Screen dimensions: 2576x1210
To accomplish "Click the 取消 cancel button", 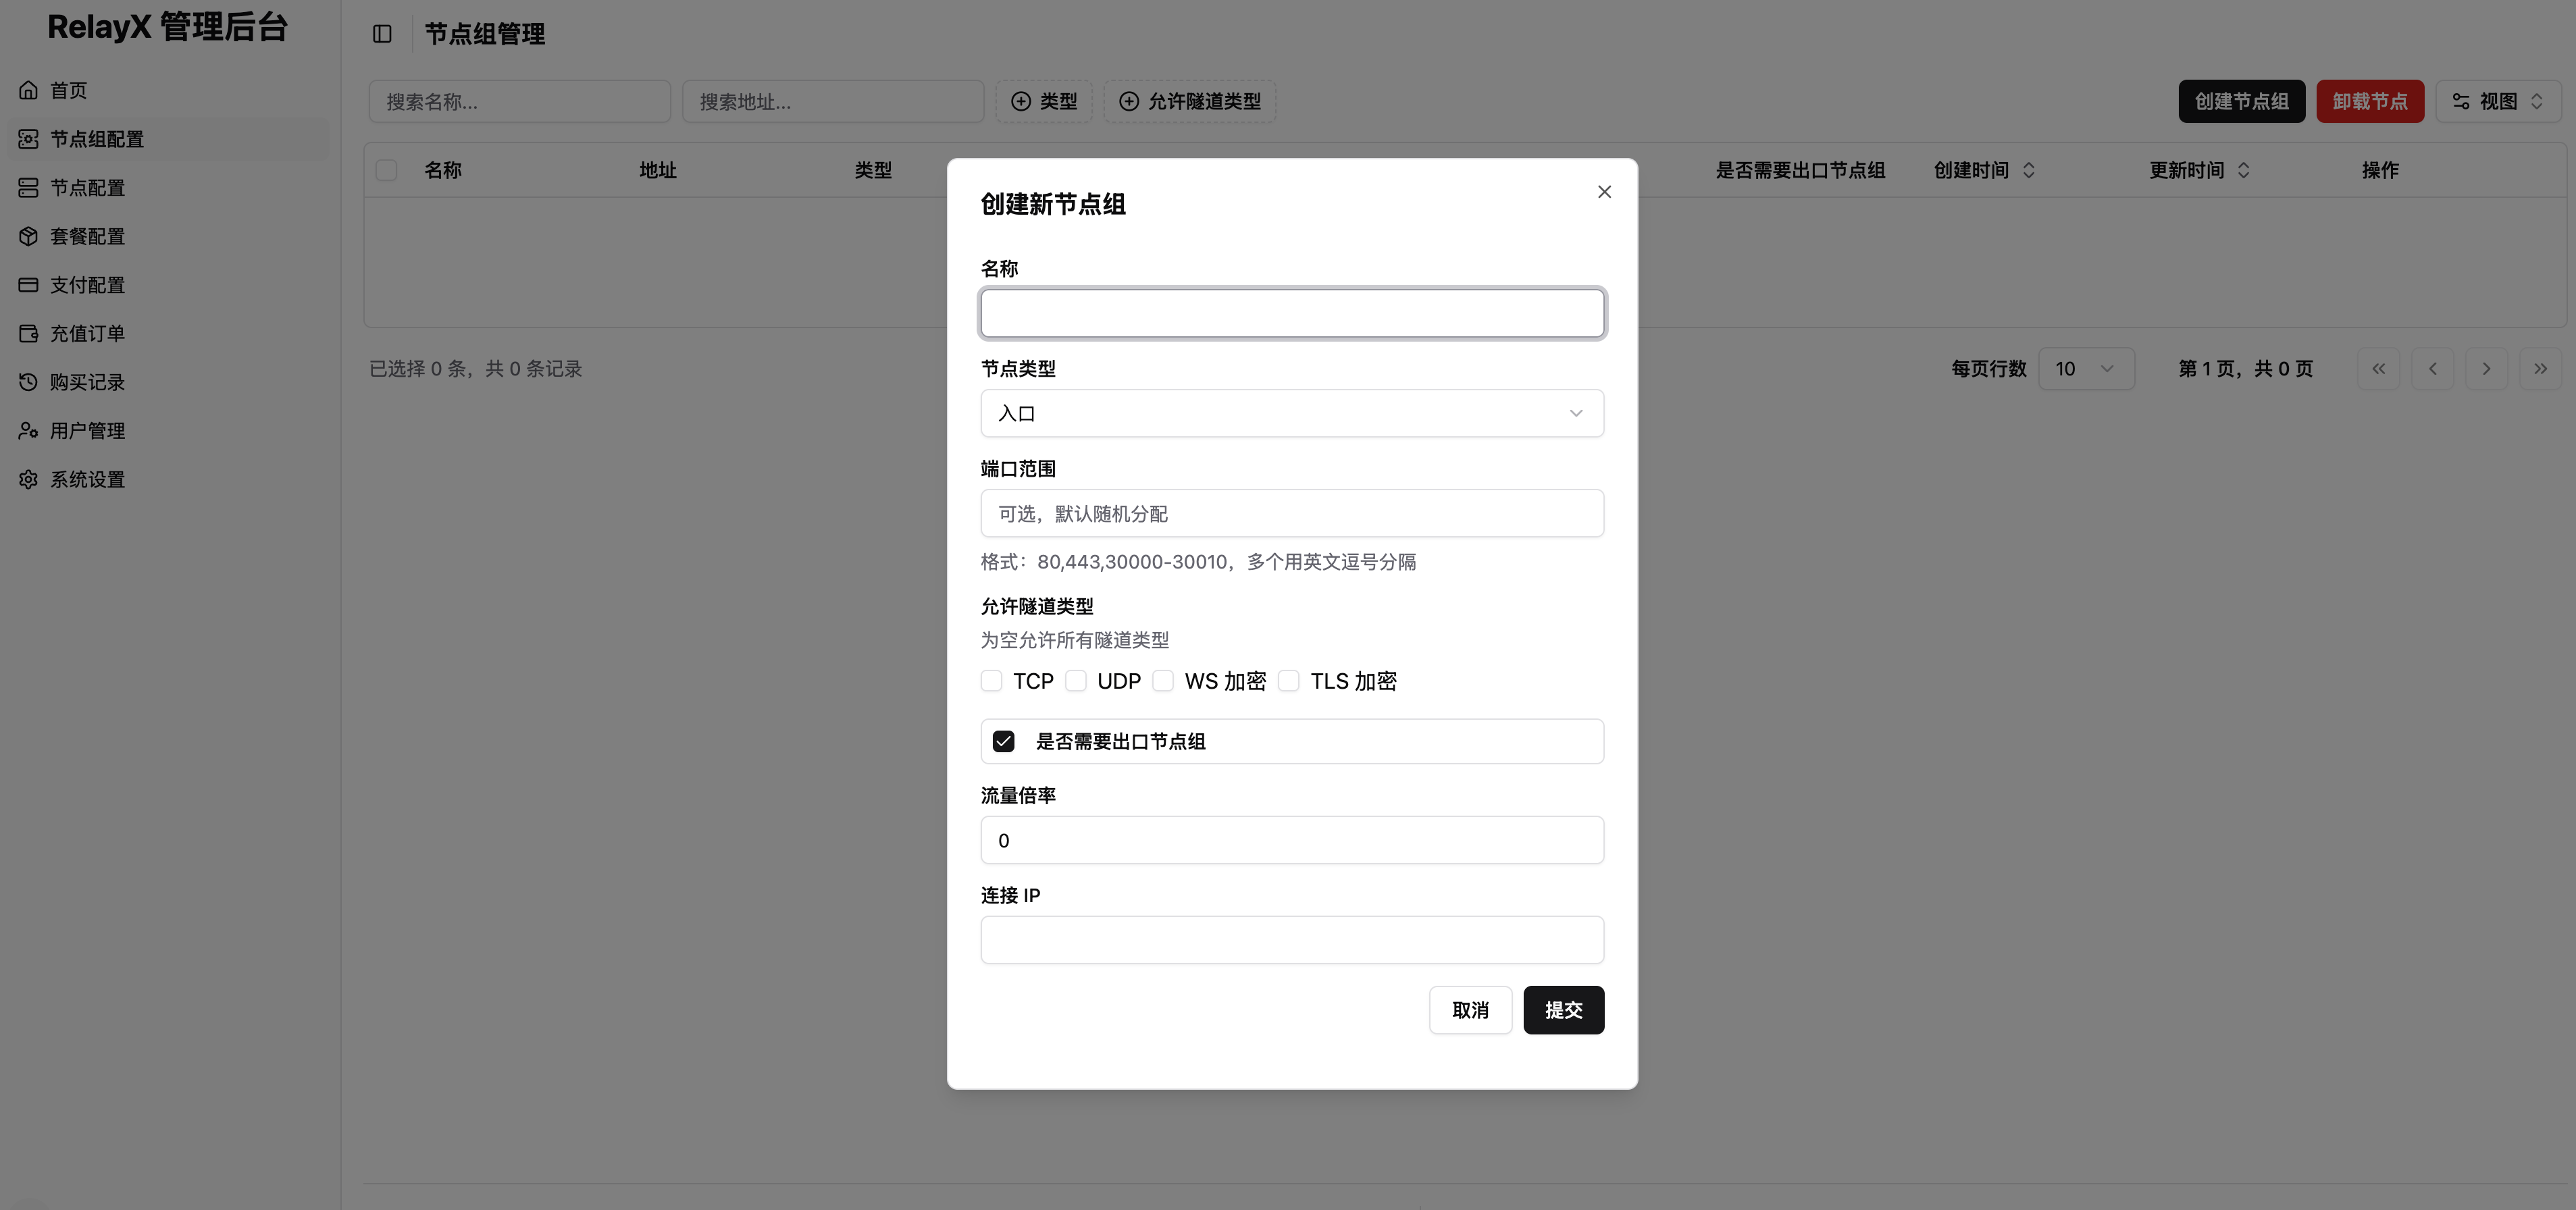I will pos(1469,1010).
